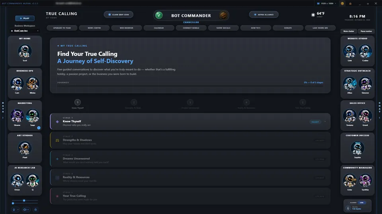Click the gold Chancellor rank emblem

coord(223,15)
